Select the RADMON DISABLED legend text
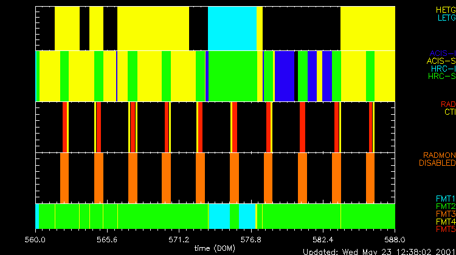The width and height of the screenshot is (456, 255). (x=438, y=159)
